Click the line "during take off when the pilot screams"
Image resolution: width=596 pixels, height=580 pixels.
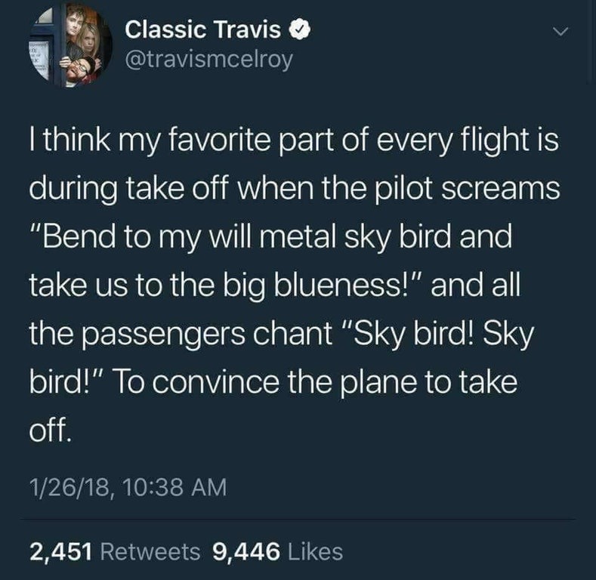coord(295,189)
